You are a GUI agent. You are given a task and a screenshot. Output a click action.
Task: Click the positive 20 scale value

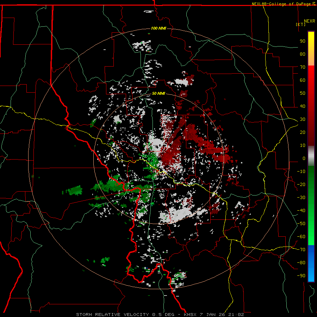[x=303, y=132]
